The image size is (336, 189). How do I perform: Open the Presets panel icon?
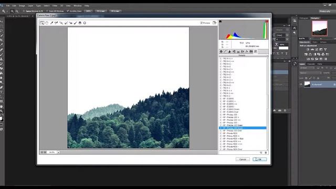(x=256, y=51)
